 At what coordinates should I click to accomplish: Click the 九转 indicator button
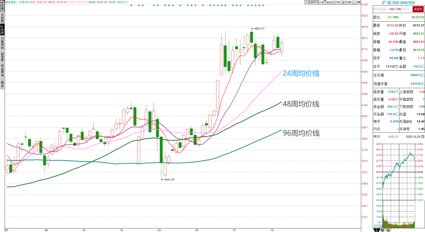(322, 2)
